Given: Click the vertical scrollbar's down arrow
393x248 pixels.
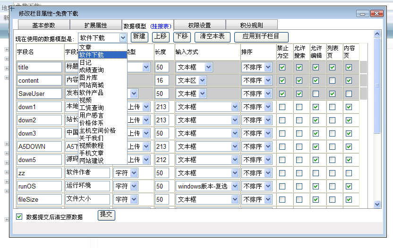Looking at the screenshot, I should click(377, 204).
